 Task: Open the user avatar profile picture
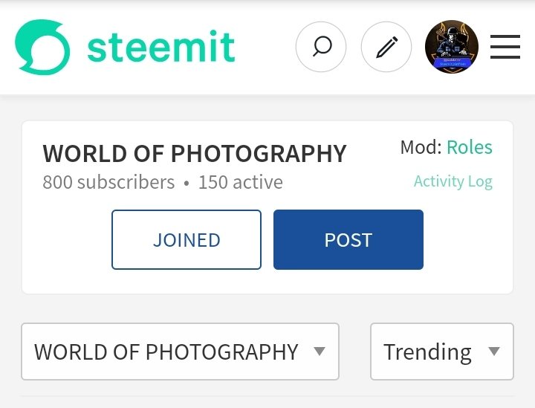(452, 47)
